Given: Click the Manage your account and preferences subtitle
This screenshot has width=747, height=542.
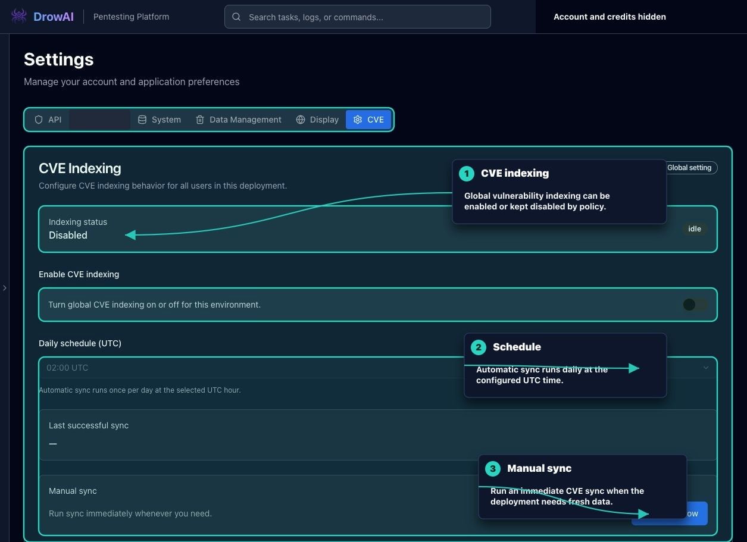Looking at the screenshot, I should 132,82.
